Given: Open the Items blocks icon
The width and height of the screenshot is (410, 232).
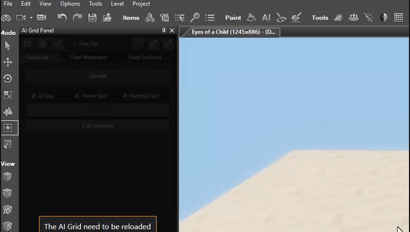Looking at the screenshot, I should point(150,18).
